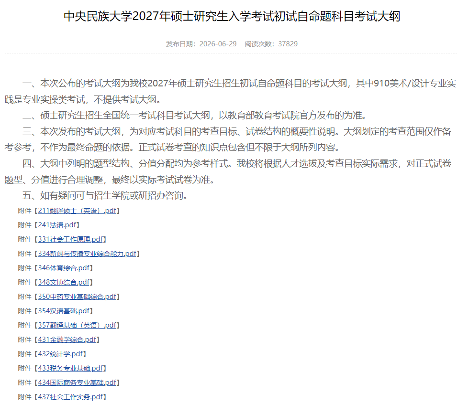Open the 431金融学综合.pdf attachment

pos(67,340)
